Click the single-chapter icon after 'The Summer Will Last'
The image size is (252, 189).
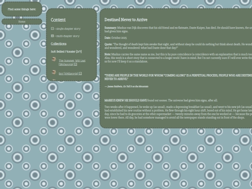point(76,64)
